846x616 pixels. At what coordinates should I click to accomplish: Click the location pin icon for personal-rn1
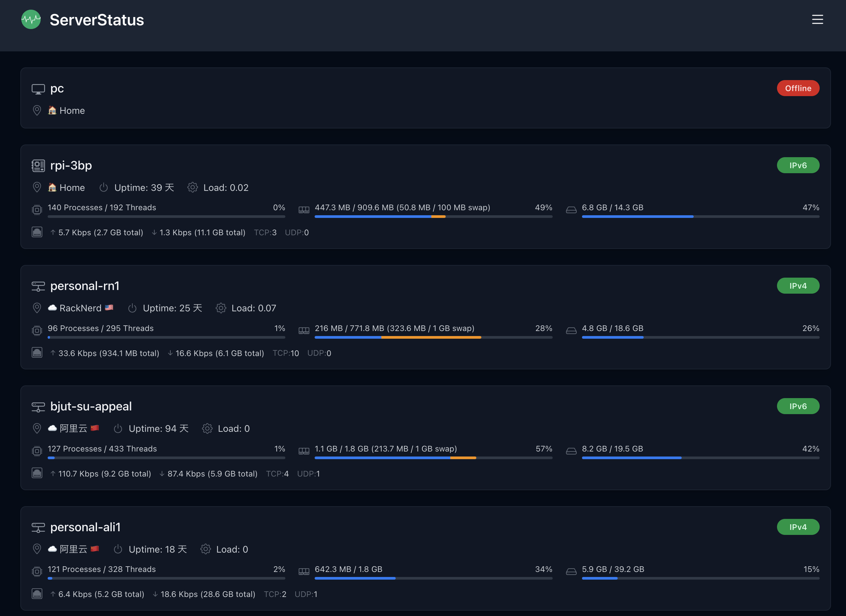click(37, 308)
